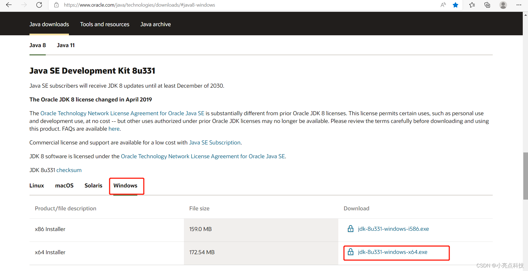Open the Java SE Subscription link
The height and width of the screenshot is (271, 528).
[215, 143]
